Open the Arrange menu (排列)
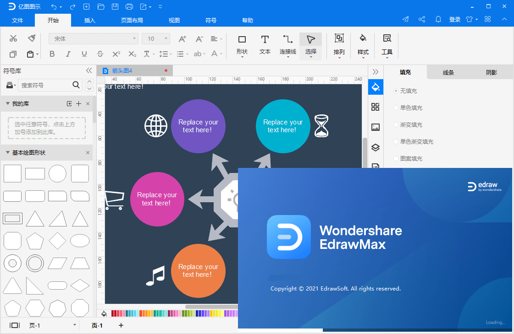The height and width of the screenshot is (334, 514). tap(339, 45)
